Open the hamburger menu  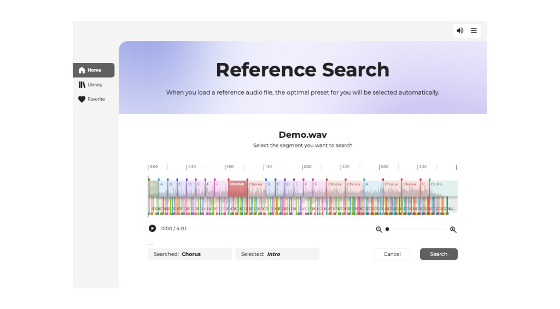[x=474, y=31]
